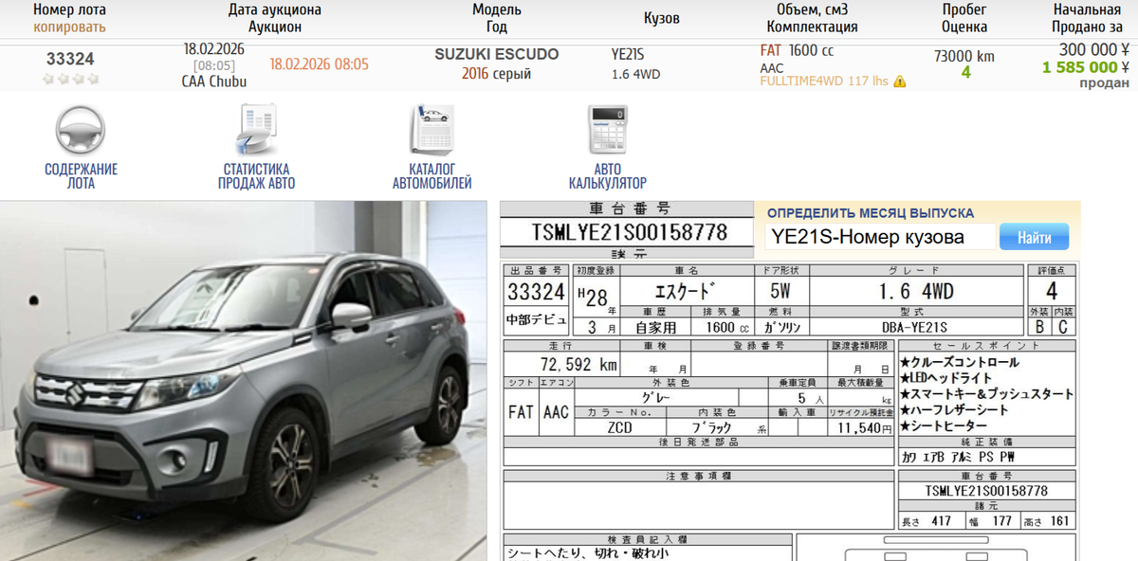Viewport: 1138px width, 561px height.
Task: Click 'FAT 1600 cc' engine text
Action: click(797, 50)
